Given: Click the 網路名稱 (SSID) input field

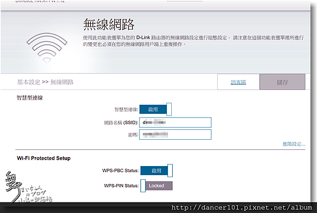Looking at the screenshot, I should tap(175, 122).
